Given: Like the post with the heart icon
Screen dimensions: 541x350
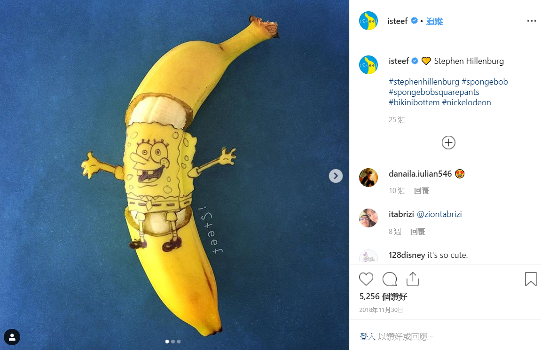Looking at the screenshot, I should click(366, 279).
